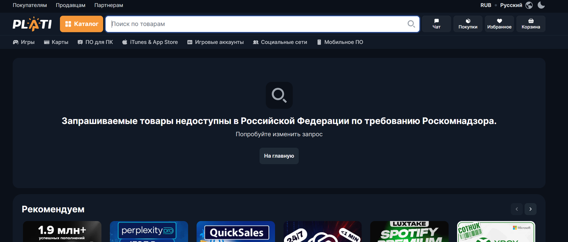Select the Социальные сети category
This screenshot has width=568, height=242.
280,42
